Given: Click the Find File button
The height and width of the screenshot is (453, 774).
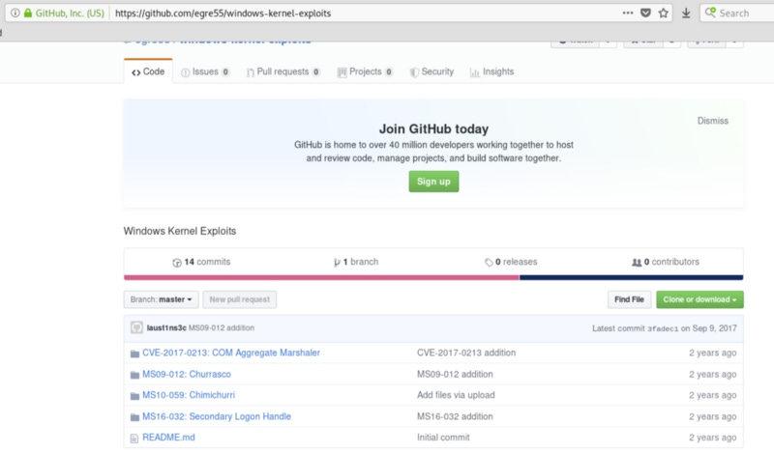Looking at the screenshot, I should pyautogui.click(x=629, y=299).
